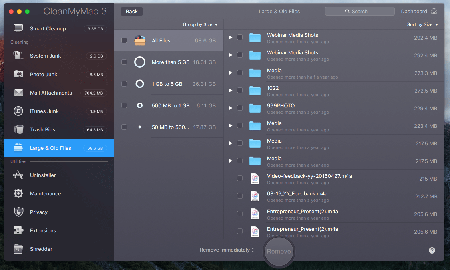Image resolution: width=450 pixels, height=270 pixels.
Task: Click the Privacy shield icon
Action: [18, 212]
